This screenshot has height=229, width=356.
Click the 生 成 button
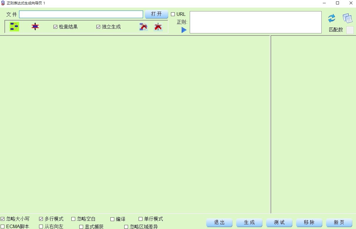tap(249, 223)
